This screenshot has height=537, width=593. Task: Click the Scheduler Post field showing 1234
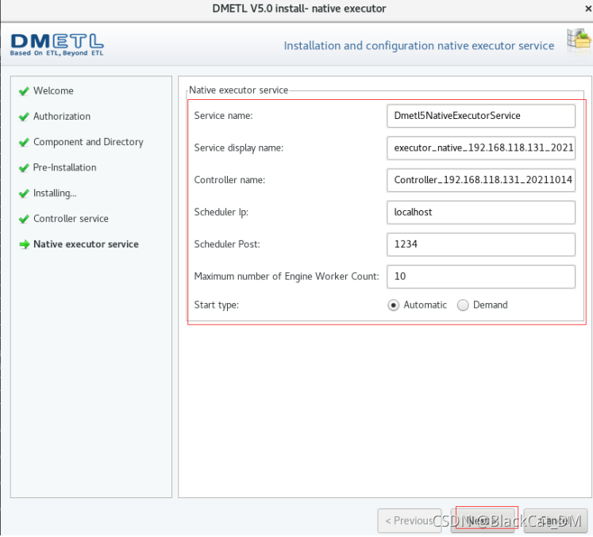click(x=481, y=244)
